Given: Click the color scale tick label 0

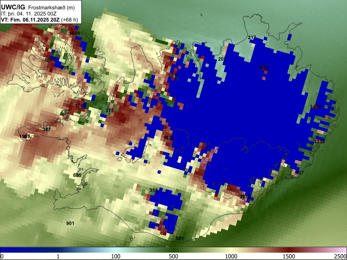Looking at the screenshot, I should tap(2, 256).
